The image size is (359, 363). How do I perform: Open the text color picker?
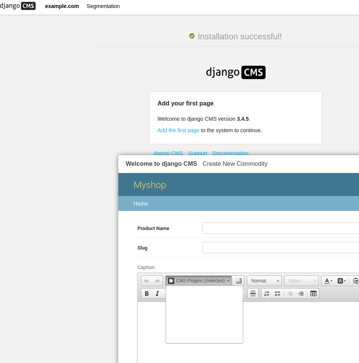(328, 281)
